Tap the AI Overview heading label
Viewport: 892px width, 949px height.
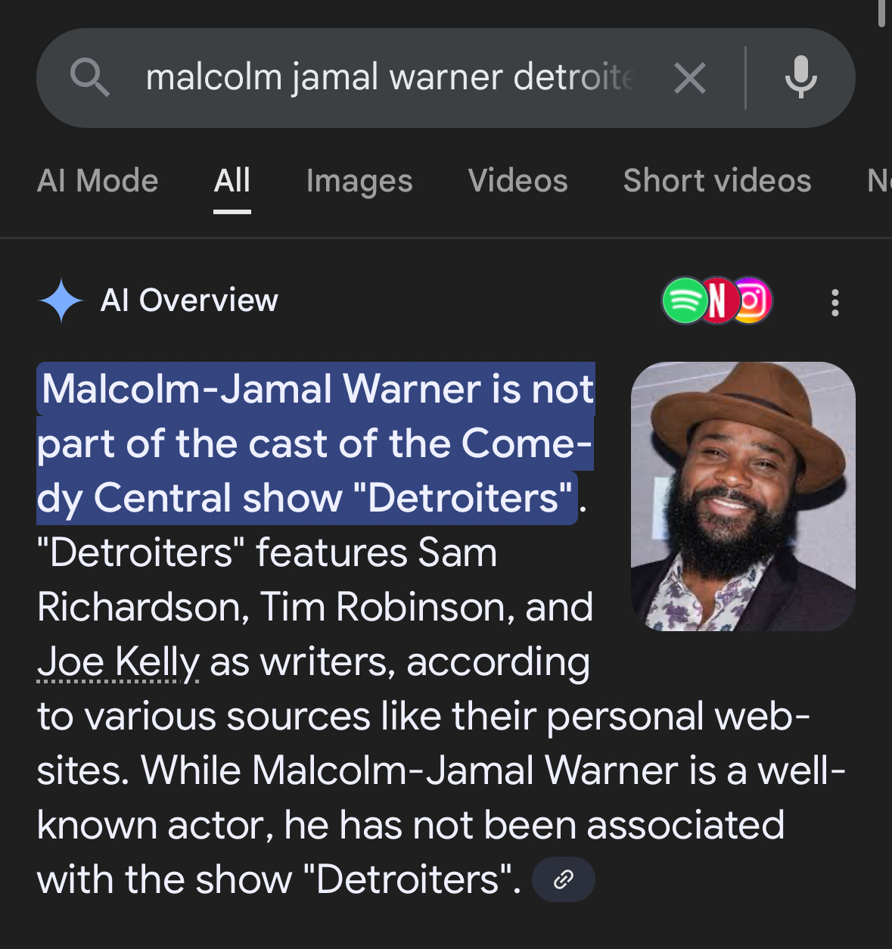(x=189, y=300)
